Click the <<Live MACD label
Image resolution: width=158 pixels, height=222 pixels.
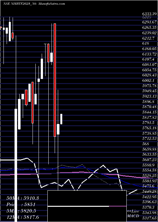coord(133,213)
